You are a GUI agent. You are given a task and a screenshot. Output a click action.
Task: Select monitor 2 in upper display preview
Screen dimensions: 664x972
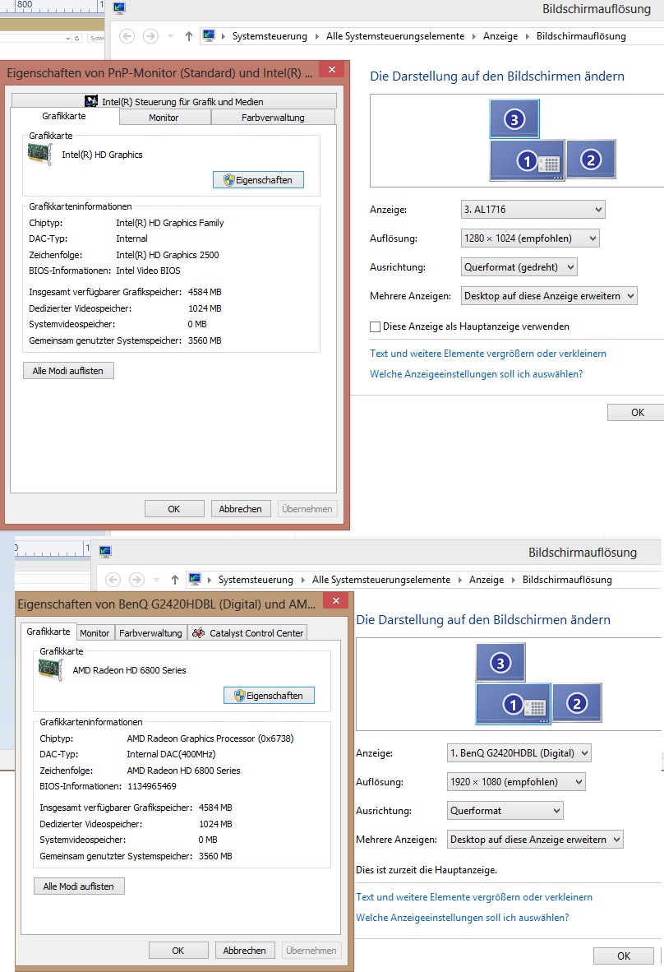[591, 160]
